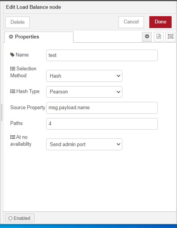Click list icon next to Selection Method
177x228 pixels.
coord(13,68)
